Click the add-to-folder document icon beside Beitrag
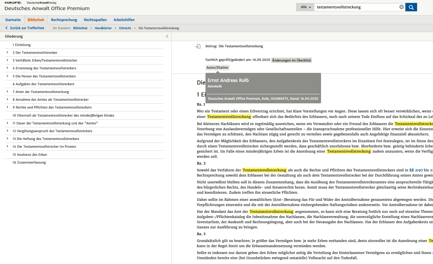Screen dimensions: 433x264 click(198, 46)
